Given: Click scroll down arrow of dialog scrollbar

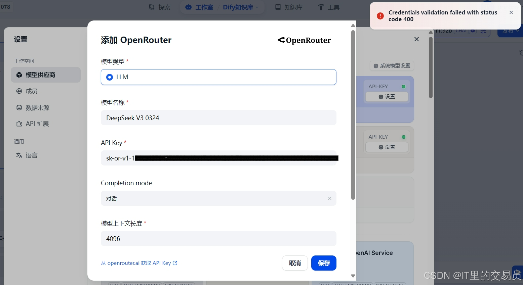Looking at the screenshot, I should (353, 276).
